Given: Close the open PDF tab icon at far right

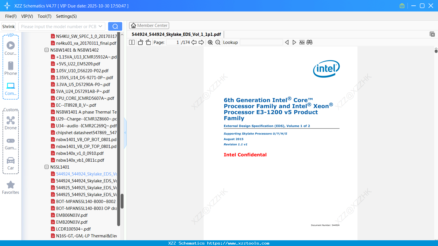Looking at the screenshot, I should [432, 34].
